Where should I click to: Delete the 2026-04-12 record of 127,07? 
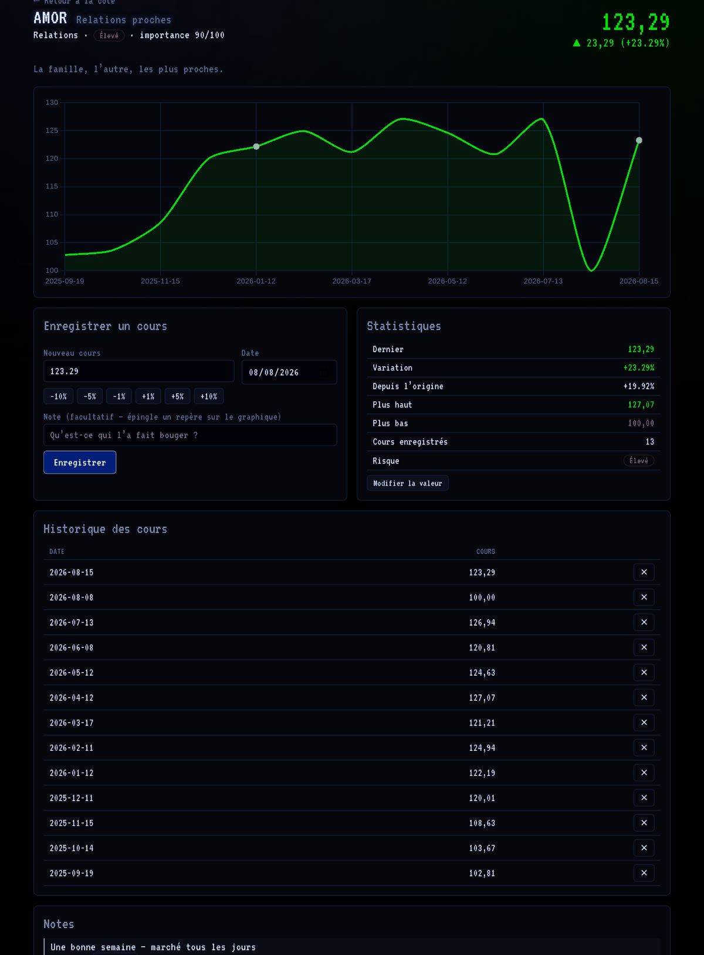coord(644,697)
